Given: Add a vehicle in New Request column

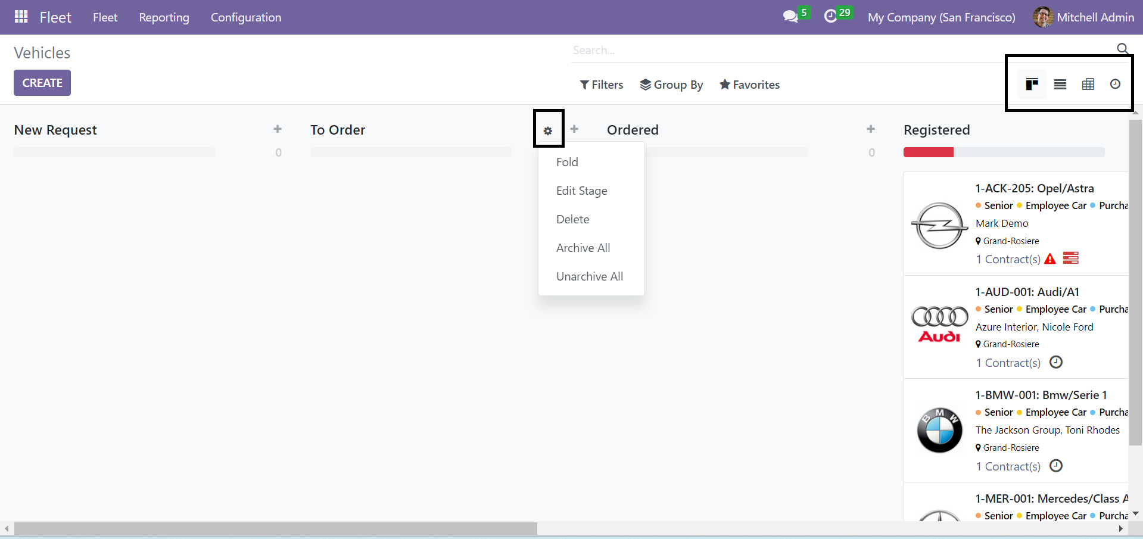Looking at the screenshot, I should (x=278, y=129).
